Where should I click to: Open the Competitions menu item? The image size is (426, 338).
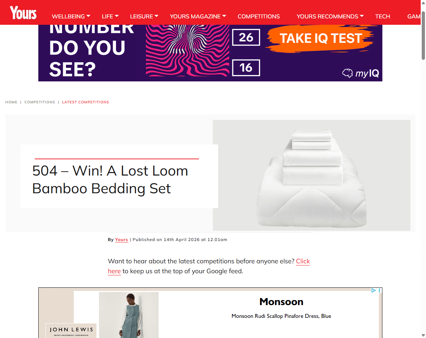pyautogui.click(x=259, y=16)
